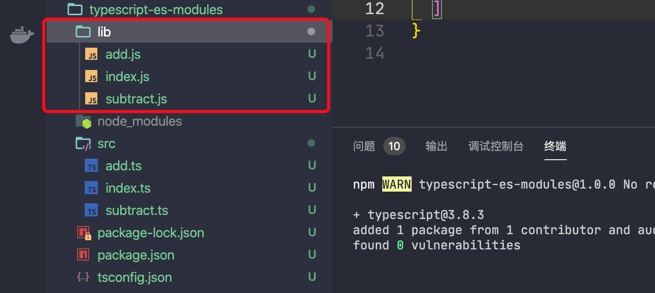Open the Docker icon in activity bar
This screenshot has height=293, width=655.
tap(22, 35)
